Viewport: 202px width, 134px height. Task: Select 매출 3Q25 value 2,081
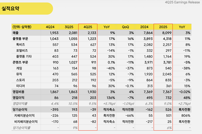coord(73,33)
